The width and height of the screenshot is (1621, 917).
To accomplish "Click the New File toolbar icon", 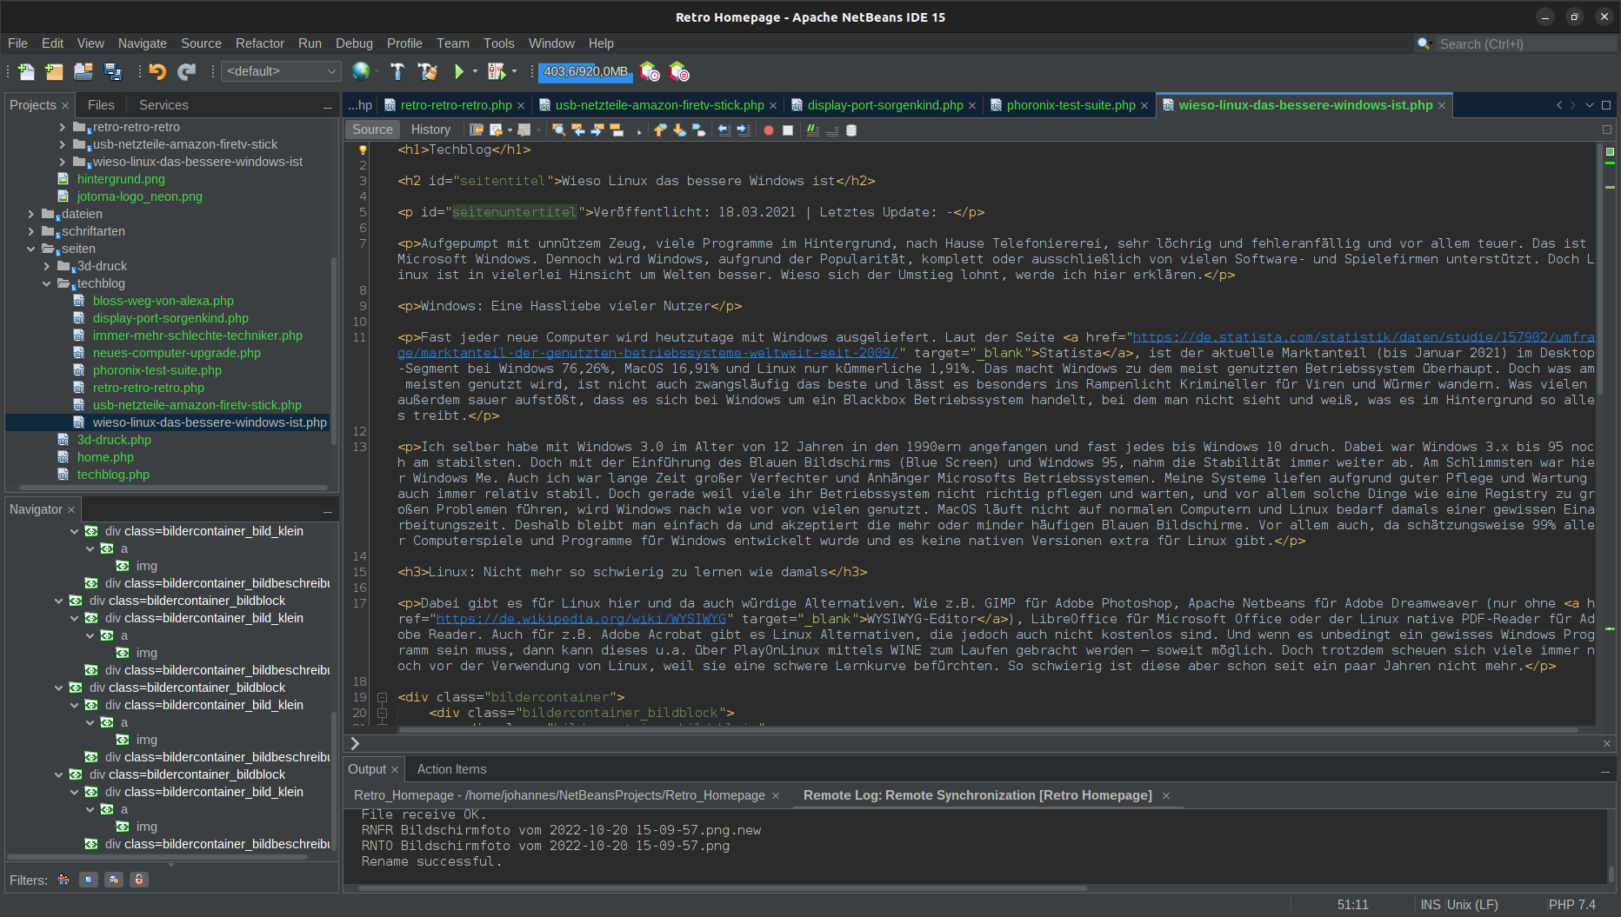I will [x=26, y=72].
